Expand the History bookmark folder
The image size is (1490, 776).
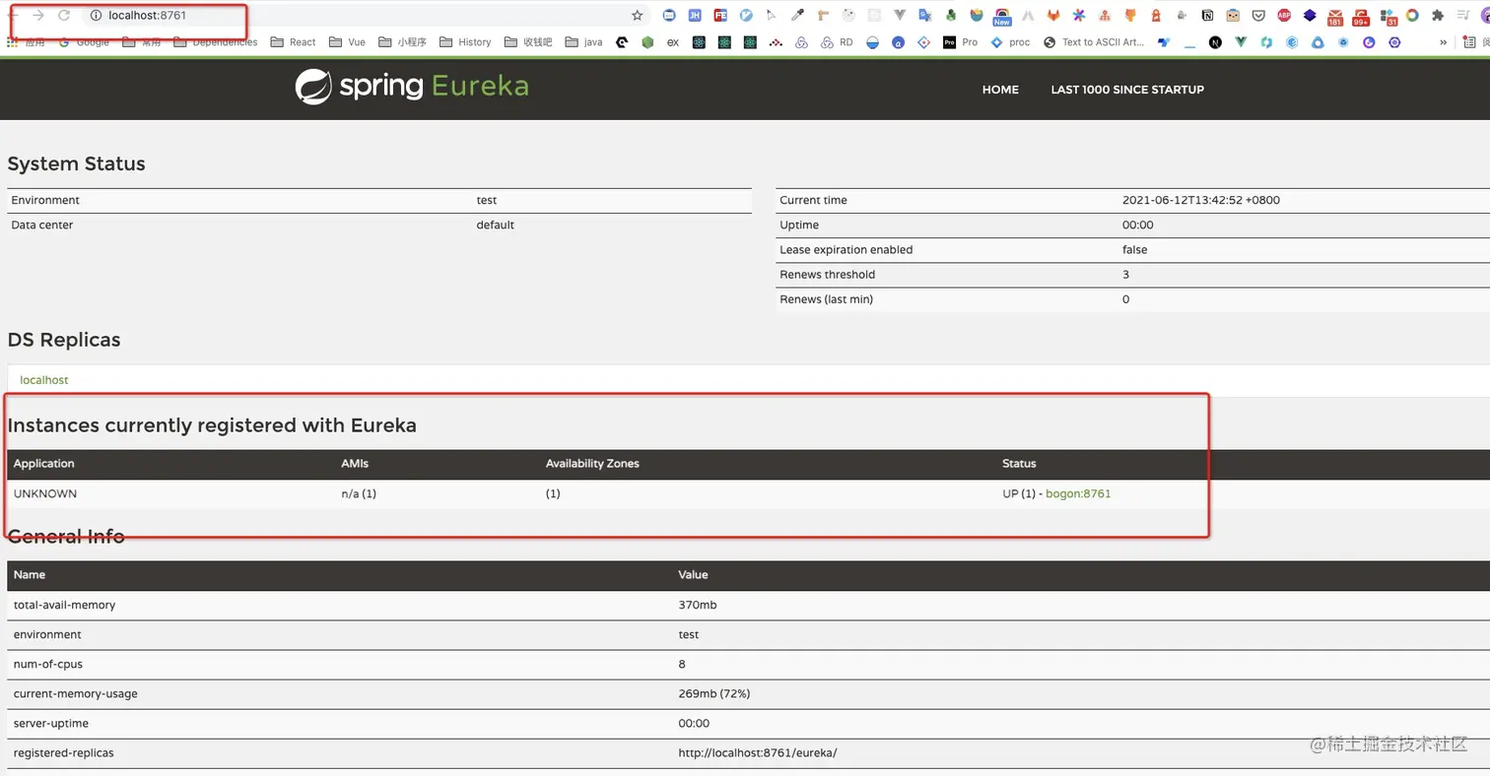pyautogui.click(x=465, y=42)
